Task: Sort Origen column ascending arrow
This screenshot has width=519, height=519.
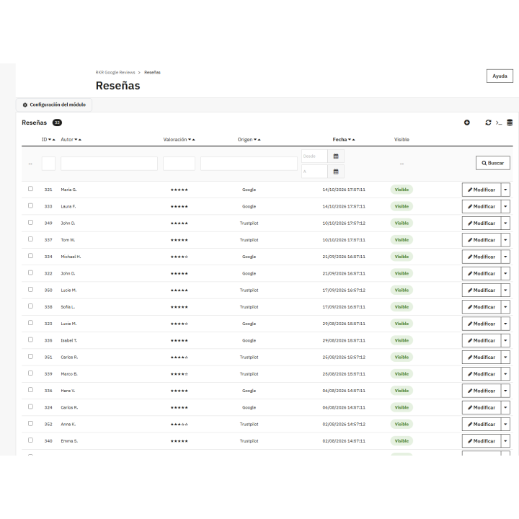Action: pos(259,140)
